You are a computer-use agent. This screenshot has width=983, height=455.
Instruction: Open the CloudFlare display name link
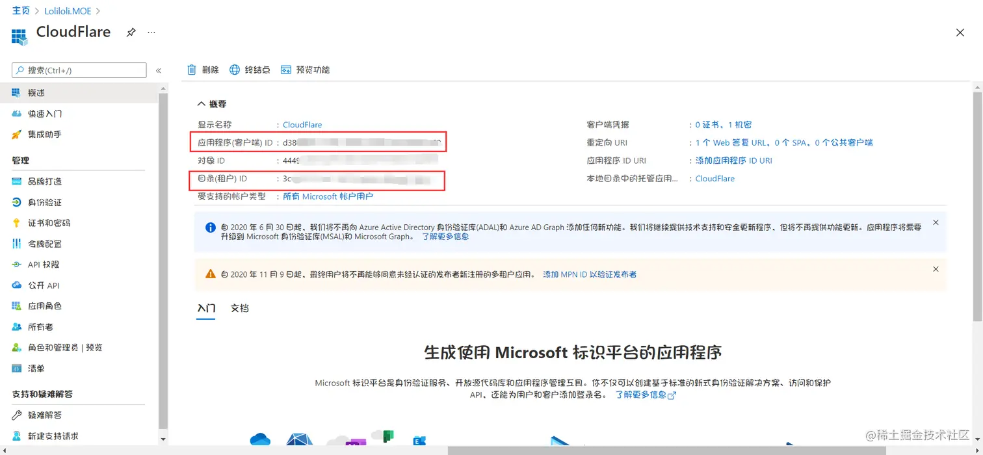pyautogui.click(x=302, y=125)
